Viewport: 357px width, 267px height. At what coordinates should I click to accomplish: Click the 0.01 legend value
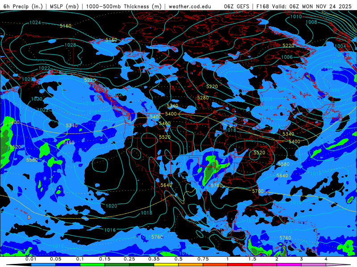tap(31, 259)
